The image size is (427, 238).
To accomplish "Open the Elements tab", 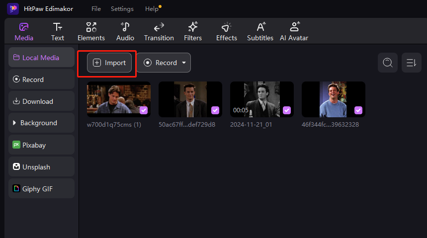I will coord(91,32).
